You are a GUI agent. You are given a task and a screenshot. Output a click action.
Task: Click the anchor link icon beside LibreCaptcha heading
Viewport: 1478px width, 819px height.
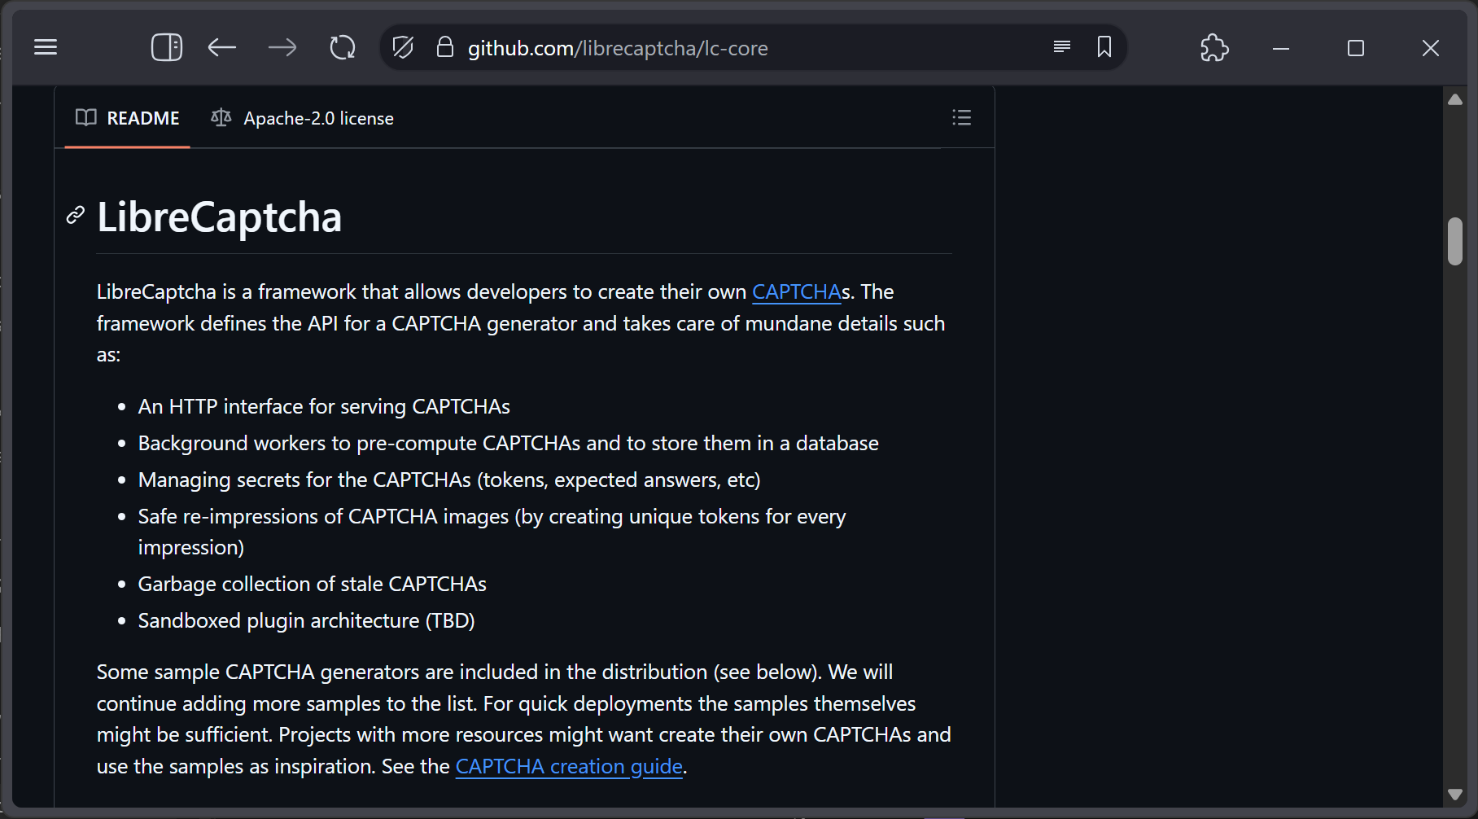tap(76, 215)
